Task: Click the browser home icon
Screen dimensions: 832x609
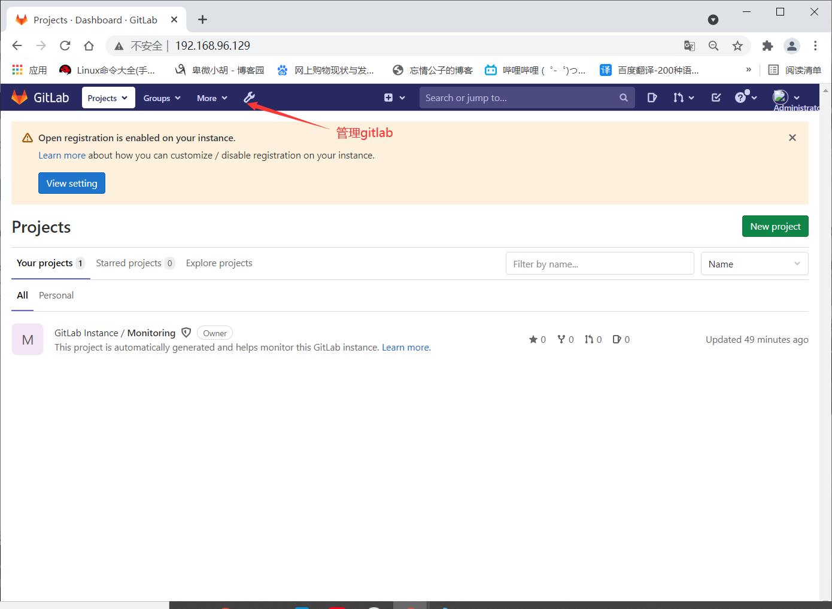Action: click(x=89, y=45)
